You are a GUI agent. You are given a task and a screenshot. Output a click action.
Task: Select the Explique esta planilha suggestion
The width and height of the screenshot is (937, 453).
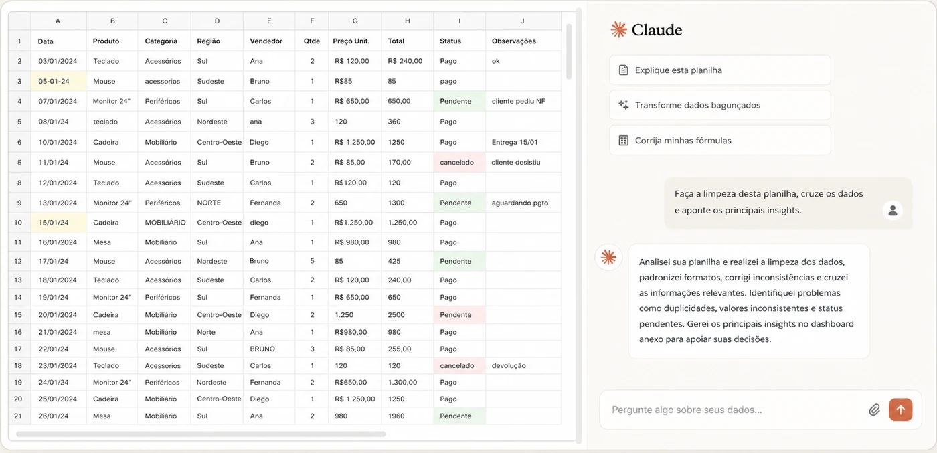pyautogui.click(x=720, y=70)
